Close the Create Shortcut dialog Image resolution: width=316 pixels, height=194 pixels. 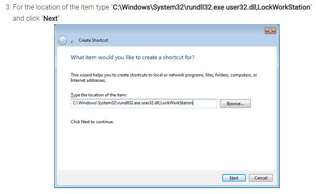tap(270, 31)
